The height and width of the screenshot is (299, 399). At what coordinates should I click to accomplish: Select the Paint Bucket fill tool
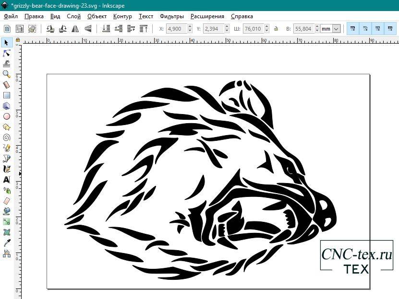click(7, 211)
